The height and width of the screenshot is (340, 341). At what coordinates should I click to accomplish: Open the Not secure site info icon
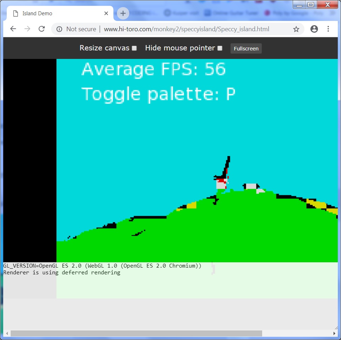[59, 29]
